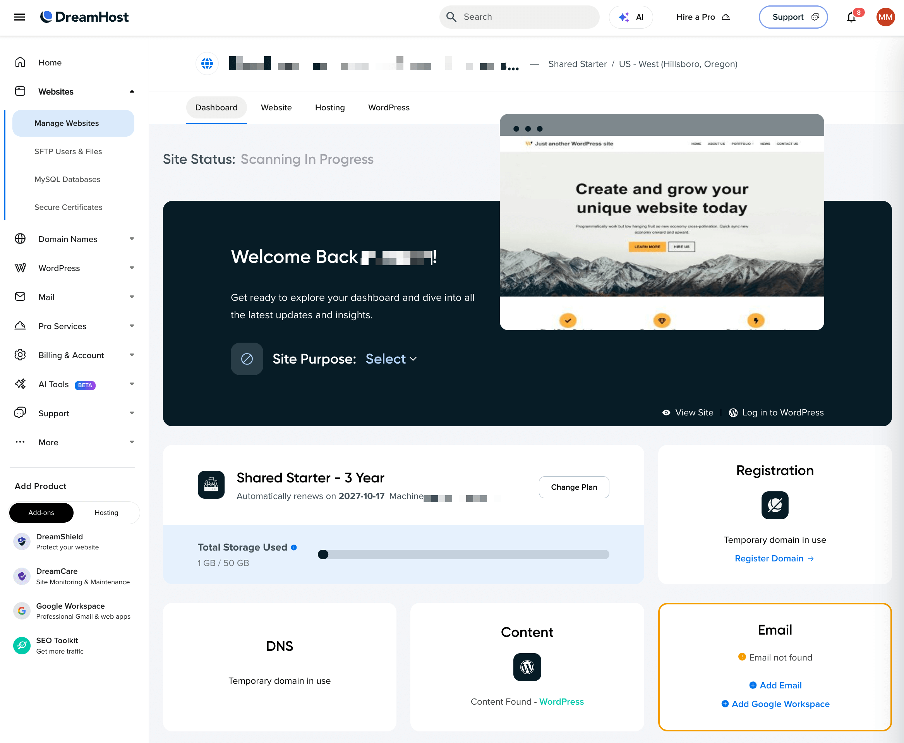Select the Add-ons toggle pill
Image resolution: width=904 pixels, height=743 pixels.
[x=41, y=512]
